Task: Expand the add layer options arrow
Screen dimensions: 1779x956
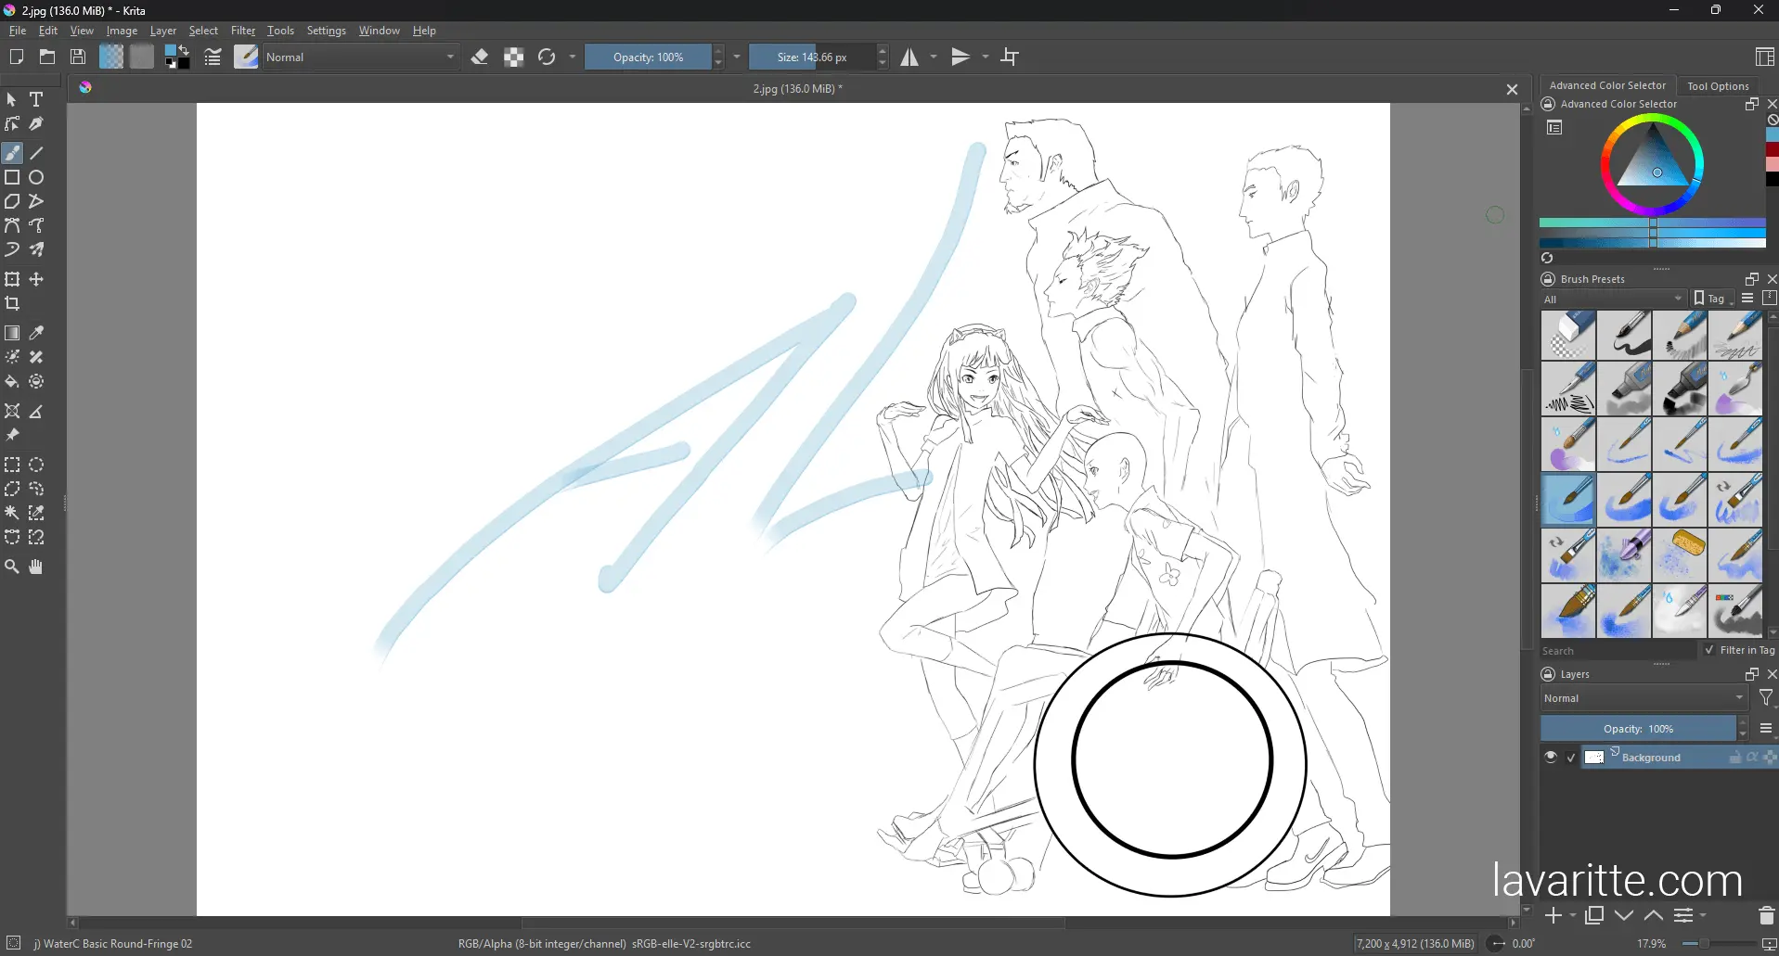Action: (1573, 915)
